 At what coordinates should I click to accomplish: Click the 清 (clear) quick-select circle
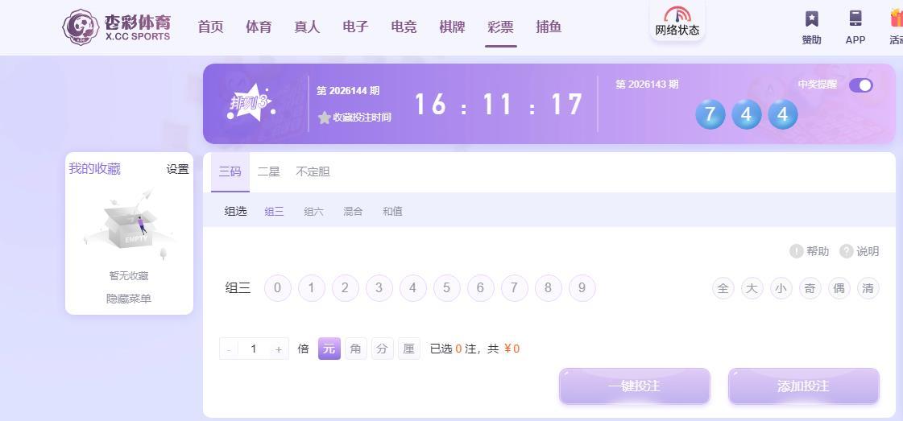click(868, 288)
